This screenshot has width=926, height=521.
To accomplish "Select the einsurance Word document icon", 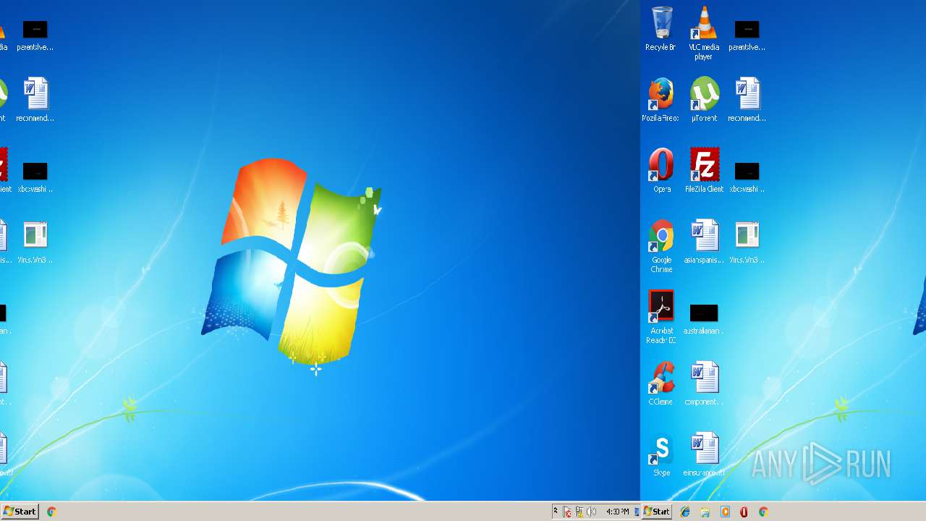I will pyautogui.click(x=704, y=454).
